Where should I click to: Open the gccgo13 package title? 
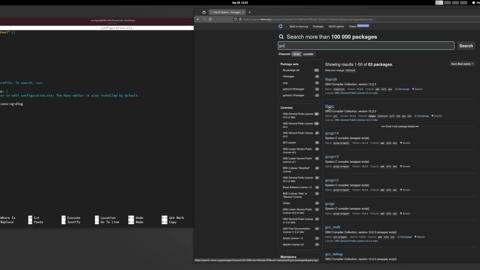click(331, 157)
